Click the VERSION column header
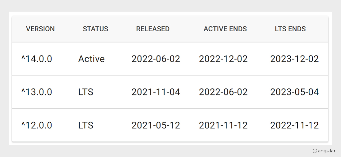Image resolution: width=341 pixels, height=157 pixels. (40, 29)
